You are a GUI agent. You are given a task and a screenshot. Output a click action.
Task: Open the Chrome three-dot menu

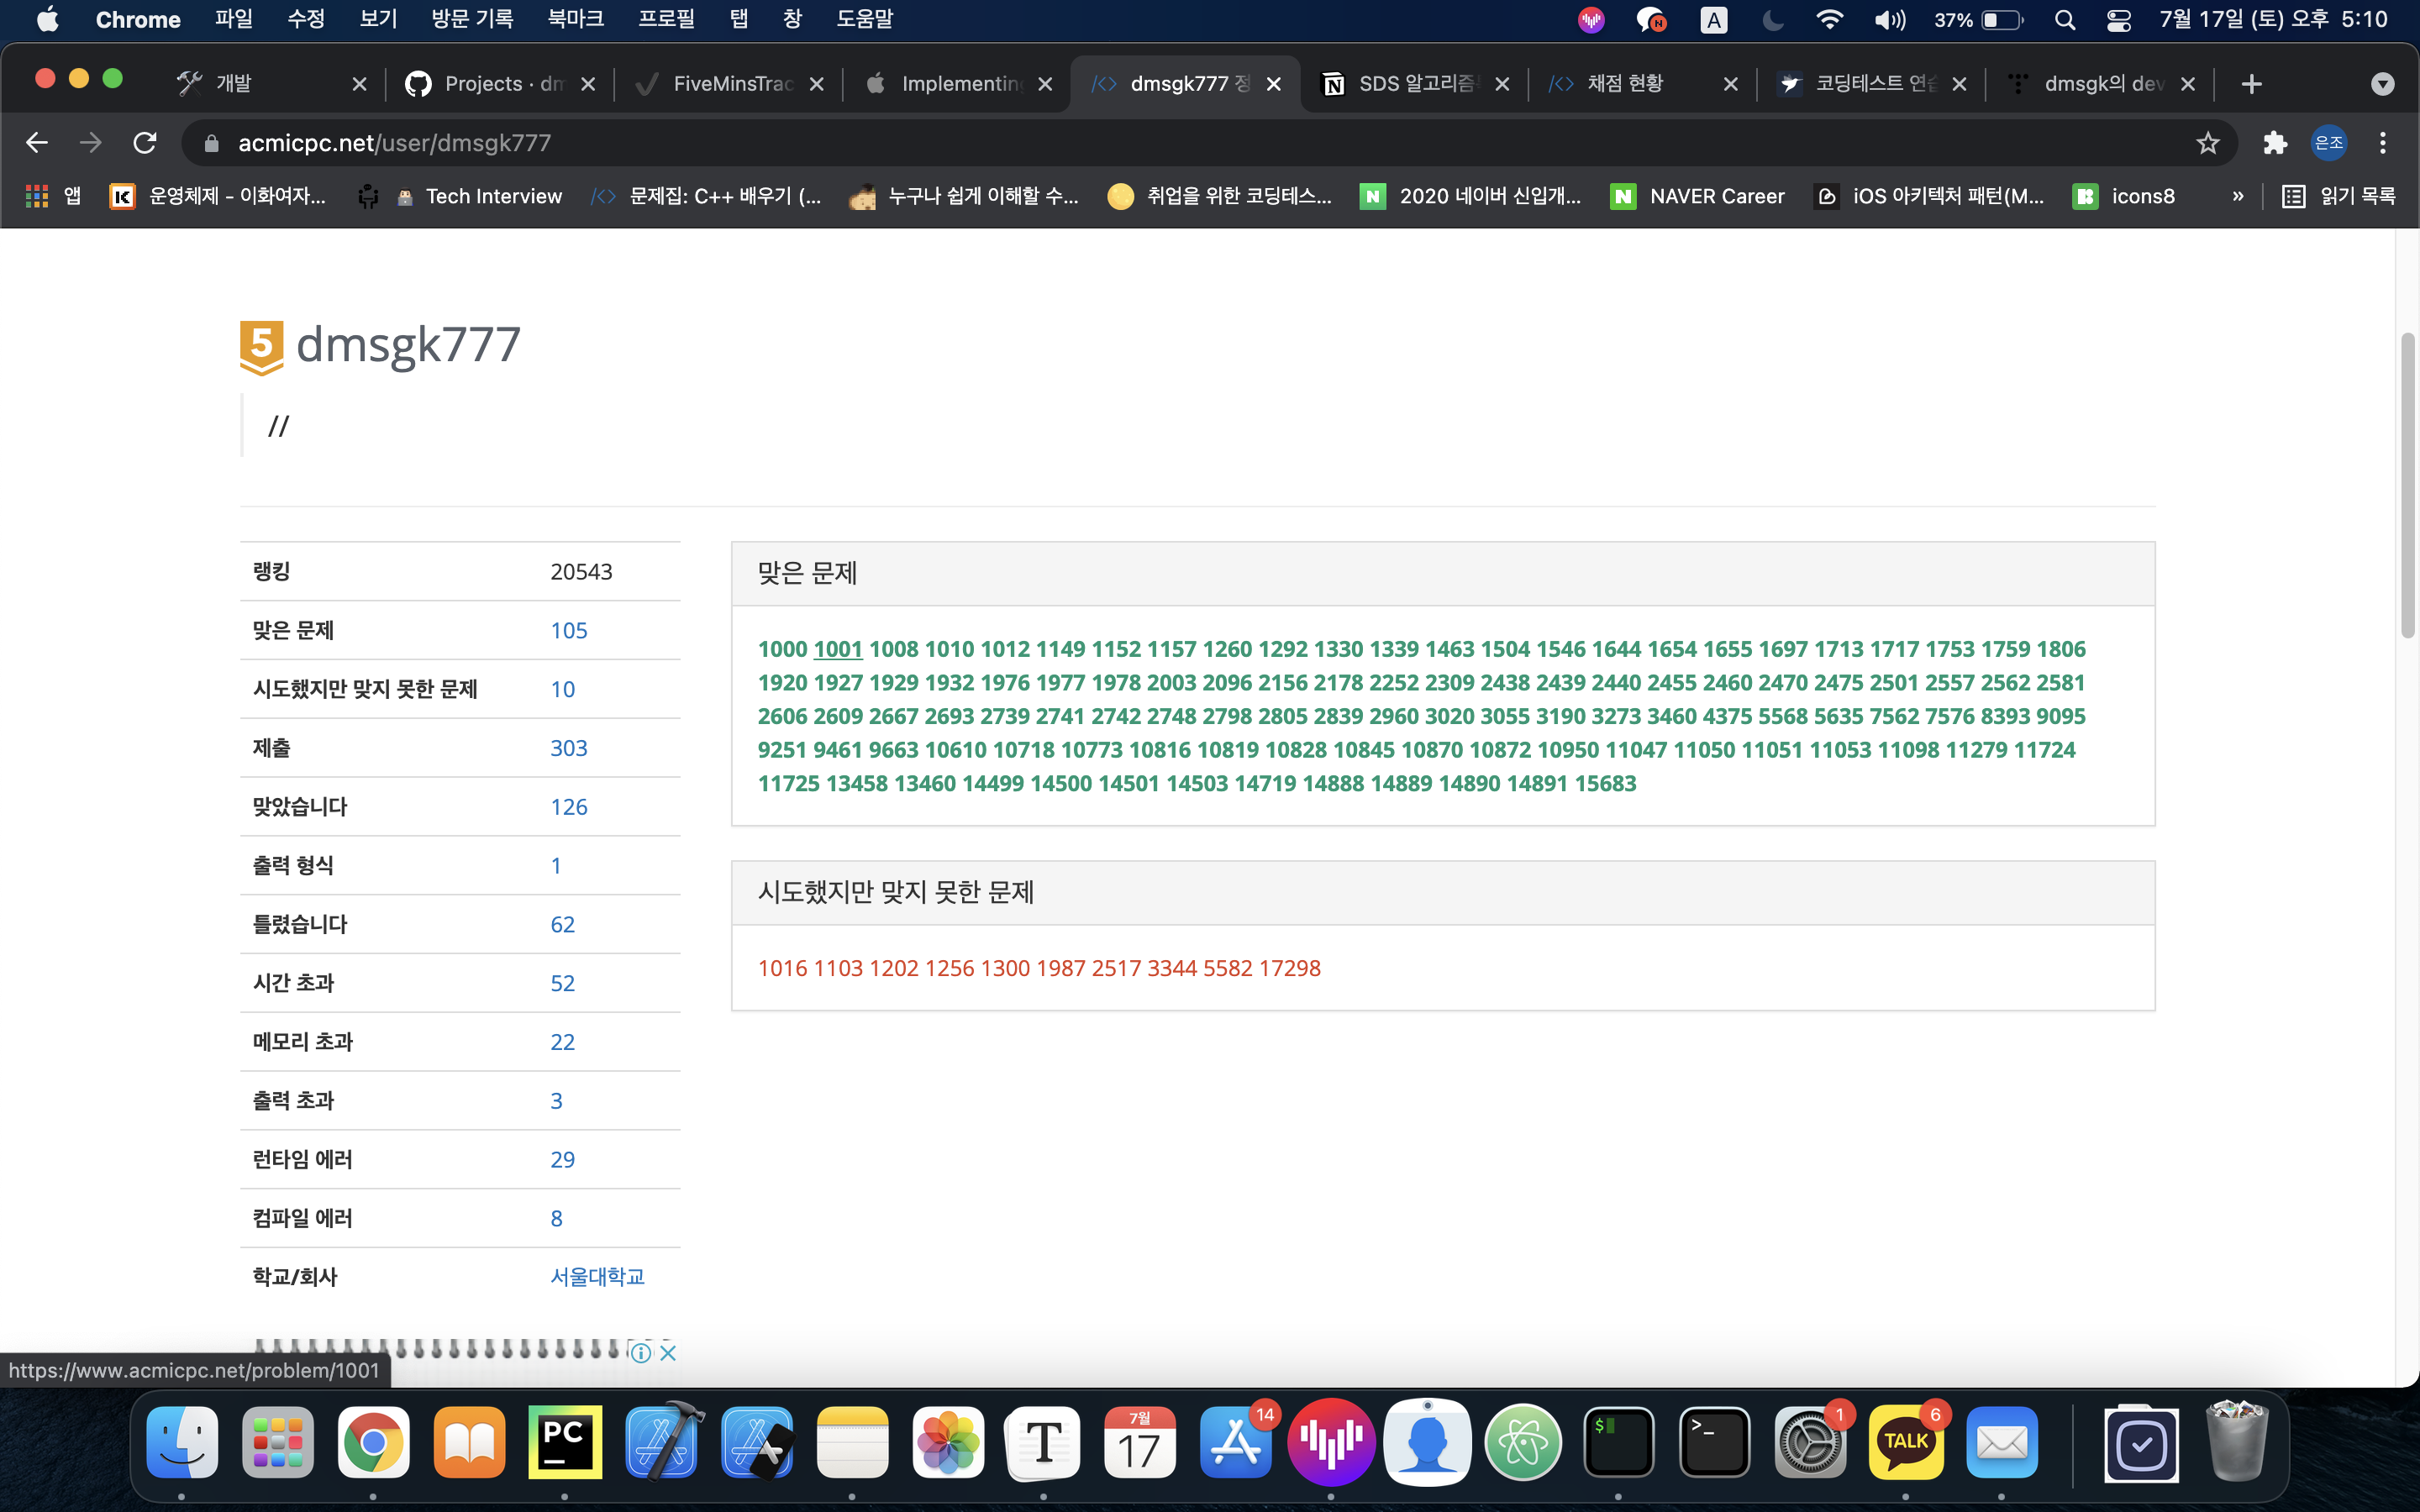pos(2383,143)
